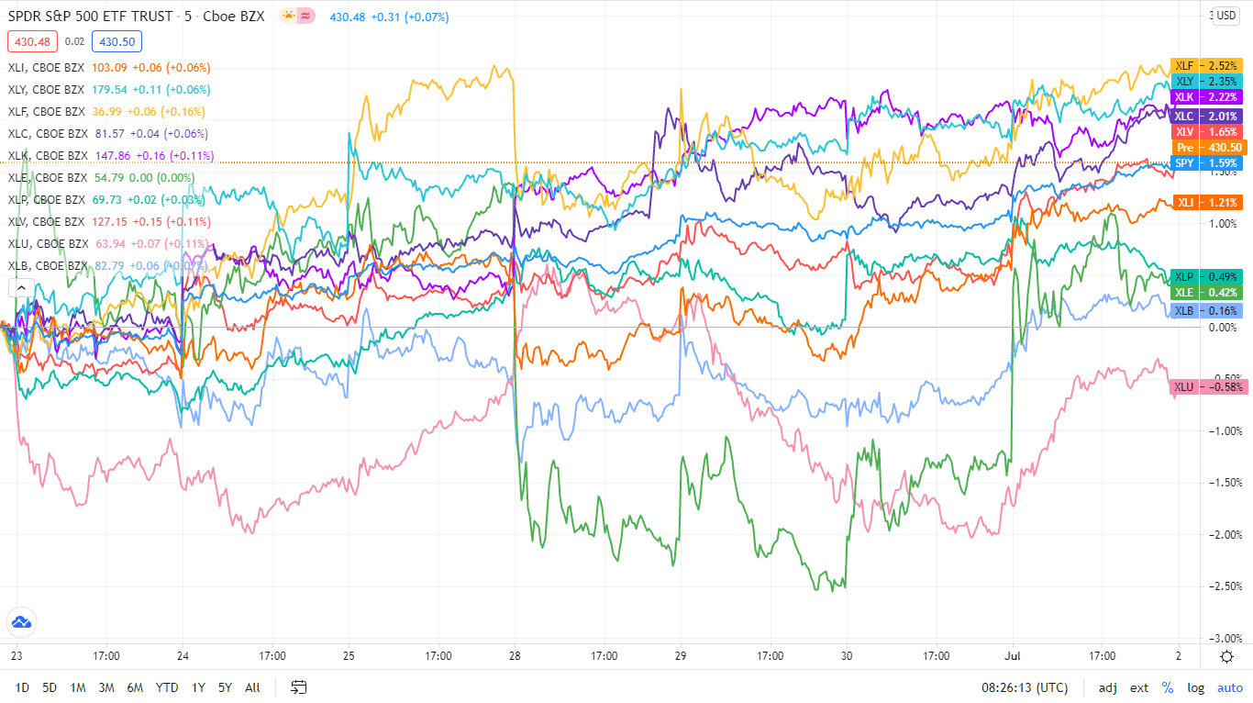Open the go-to-date calendar icon

point(299,686)
